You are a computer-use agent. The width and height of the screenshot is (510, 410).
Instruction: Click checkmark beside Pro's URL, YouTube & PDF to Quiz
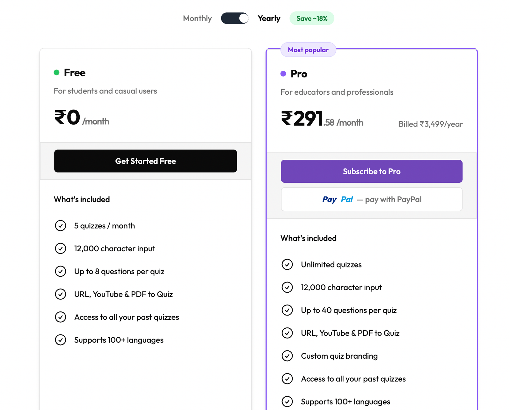[x=287, y=333]
